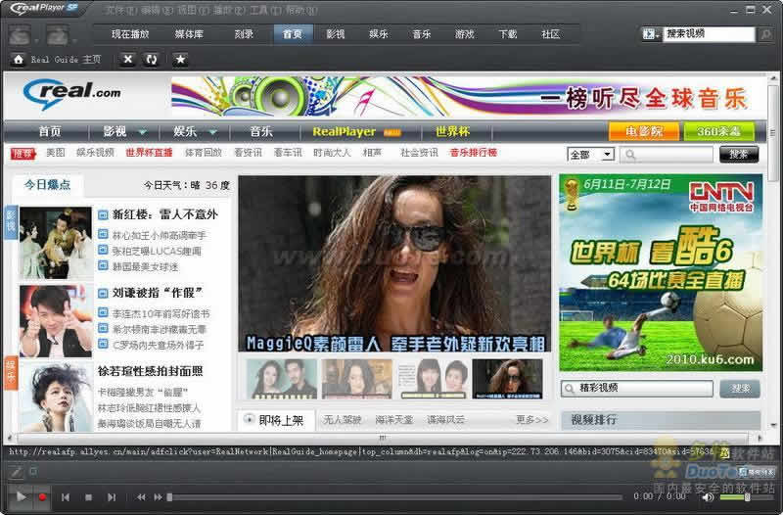Click 搜索 button beside 精彩视频 field
Image resolution: width=783 pixels, height=515 pixels.
(x=740, y=389)
